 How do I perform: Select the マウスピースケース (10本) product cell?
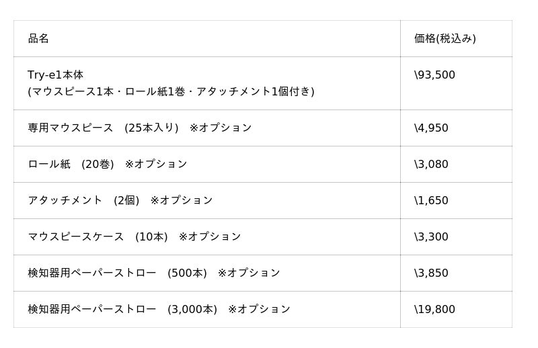[x=98, y=236]
